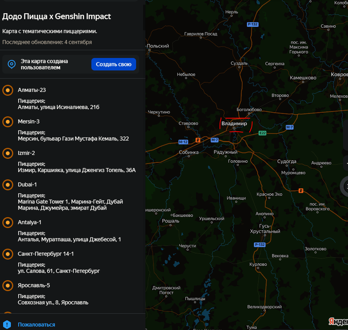Viewport: 348px width, 330px height.
Task: Click the Сергеиха label on map
Action: (x=275, y=64)
